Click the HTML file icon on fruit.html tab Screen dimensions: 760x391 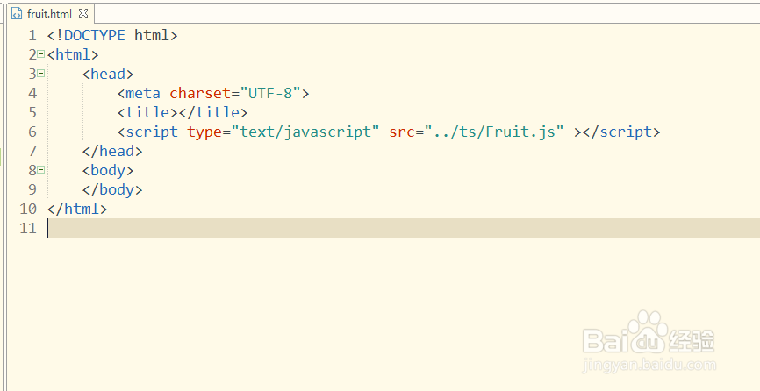click(17, 14)
